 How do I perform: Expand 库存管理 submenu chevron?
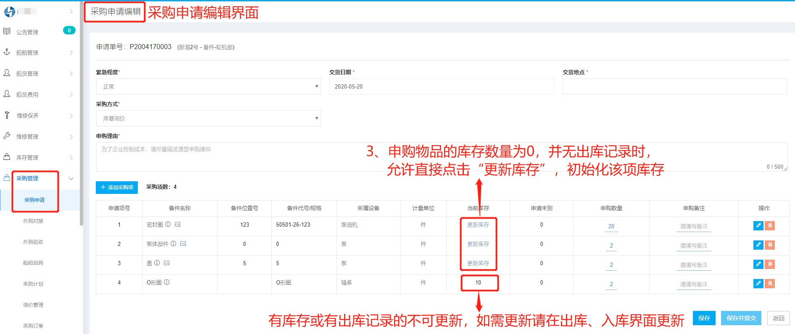71,157
